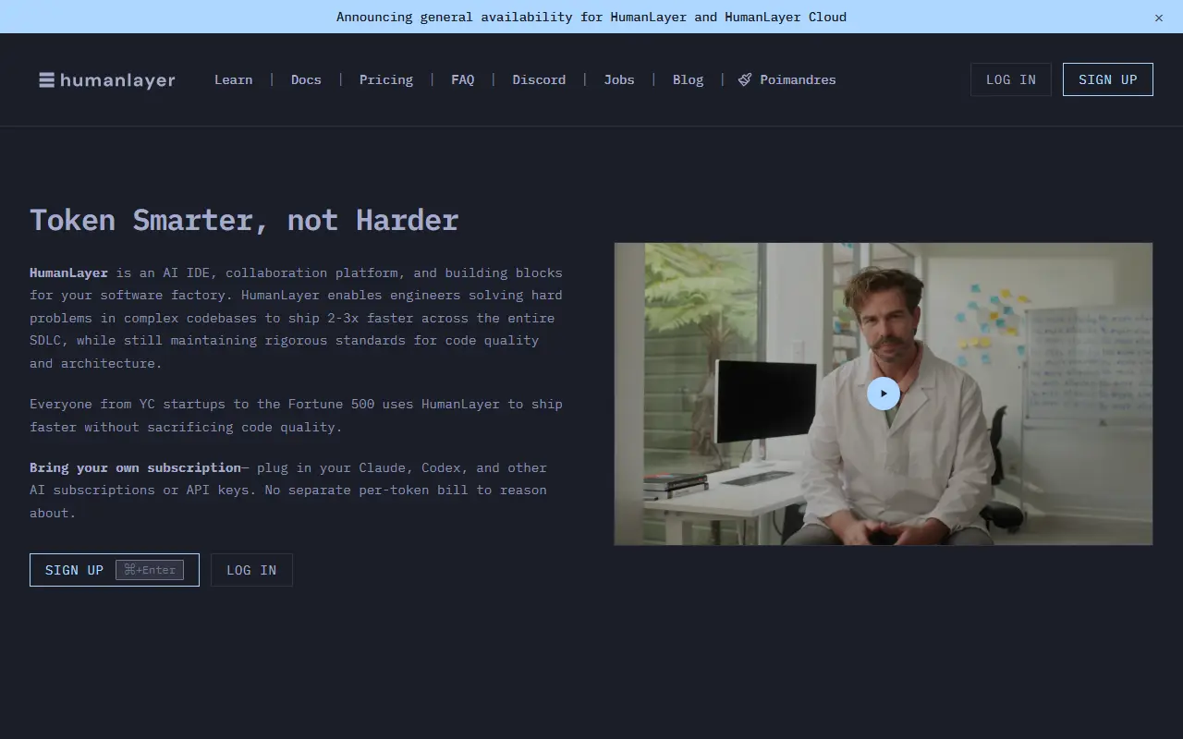Screen dimensions: 1183x739
Task: Click the hero SIGN UP button
Action: pos(115,570)
